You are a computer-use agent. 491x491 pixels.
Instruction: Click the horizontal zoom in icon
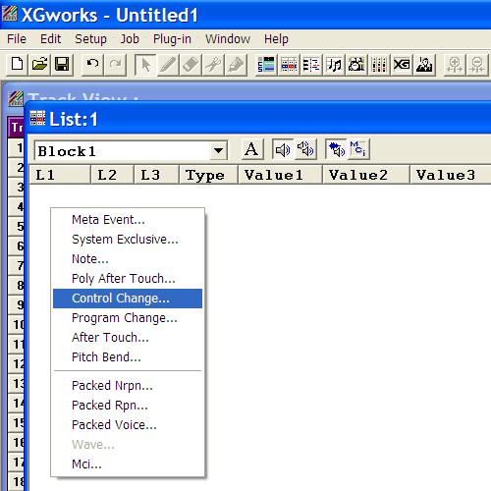pyautogui.click(x=455, y=64)
